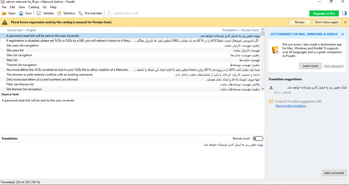The height and width of the screenshot is (185, 349).
Task: Run Validate from the toolbar
Action: [x=45, y=13]
